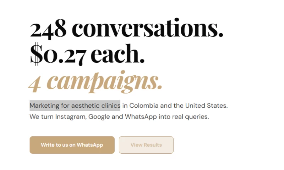Click the word "Google" in the paragraph
Image resolution: width=284 pixels, height=170 pixels.
[99, 117]
